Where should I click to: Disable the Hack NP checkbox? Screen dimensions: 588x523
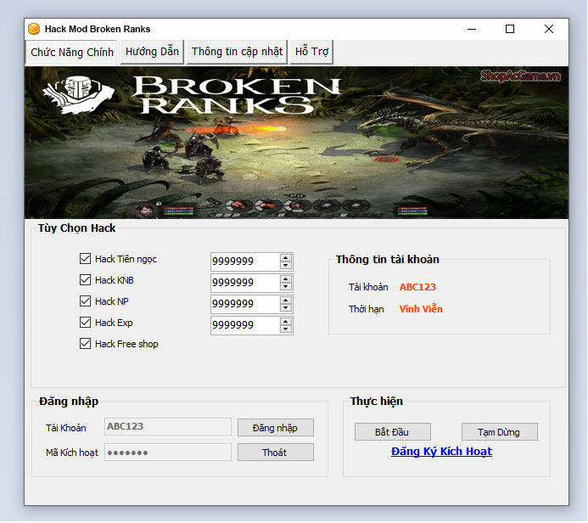85,301
